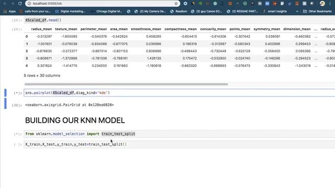The width and height of the screenshot is (335, 188).
Task: Click the 'BUILDING OUR KNN MODEL' heading
Action: point(75,121)
